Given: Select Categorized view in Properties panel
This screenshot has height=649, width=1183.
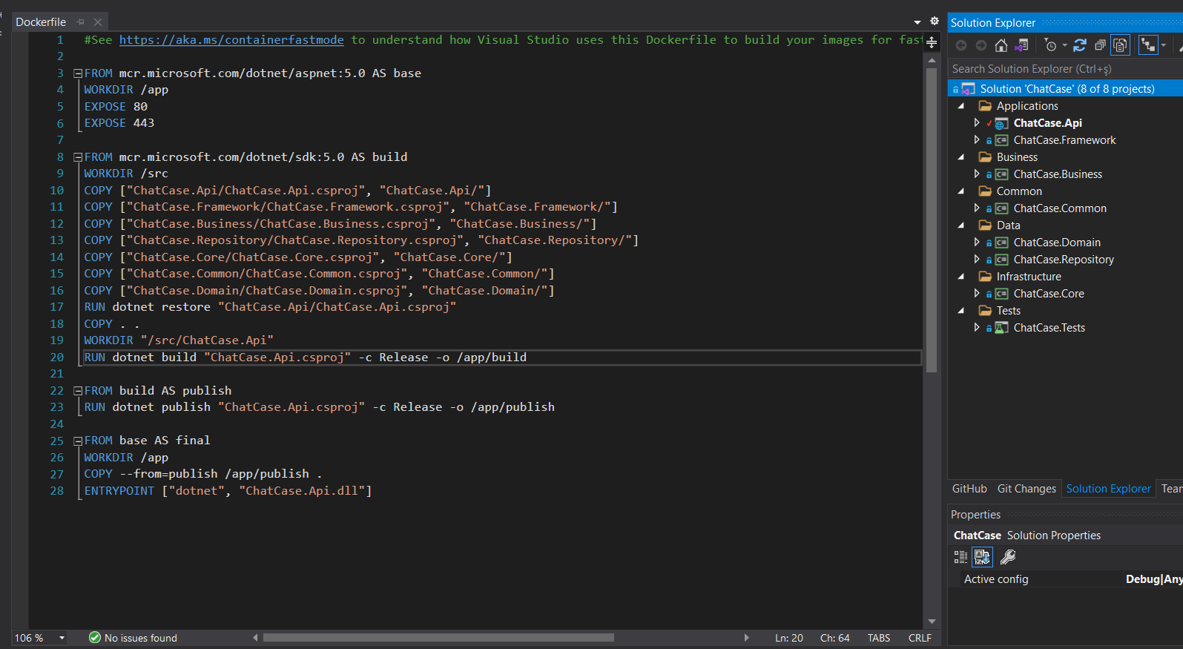Looking at the screenshot, I should pos(960,557).
